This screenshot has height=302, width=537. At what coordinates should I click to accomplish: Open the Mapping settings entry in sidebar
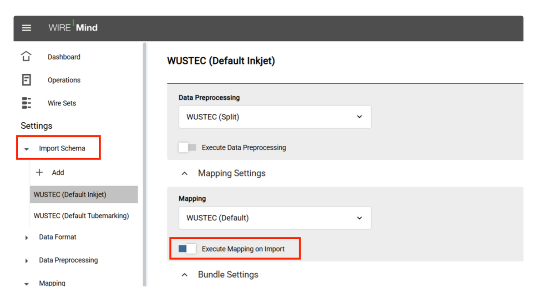coord(52,283)
